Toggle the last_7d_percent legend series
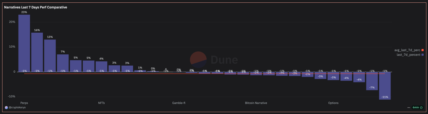The height and width of the screenshot is (114, 428). click(x=408, y=55)
